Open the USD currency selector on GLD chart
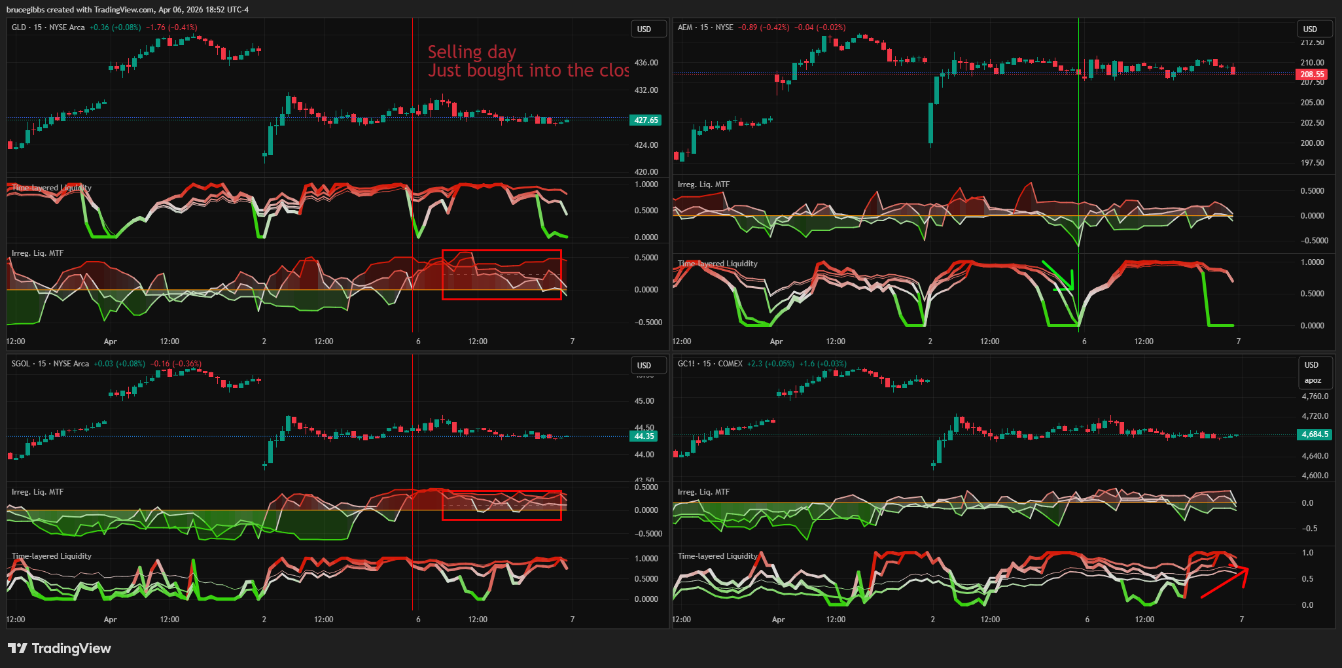 [x=645, y=29]
